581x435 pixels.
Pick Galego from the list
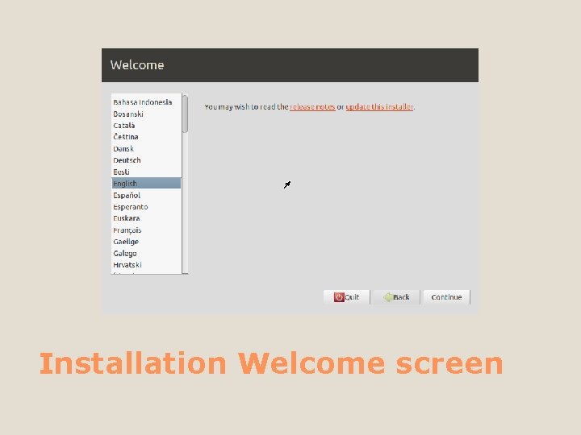(146, 254)
